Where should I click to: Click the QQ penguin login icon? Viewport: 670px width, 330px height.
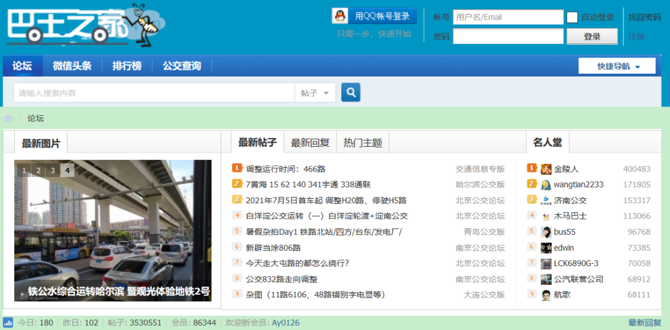point(340,16)
